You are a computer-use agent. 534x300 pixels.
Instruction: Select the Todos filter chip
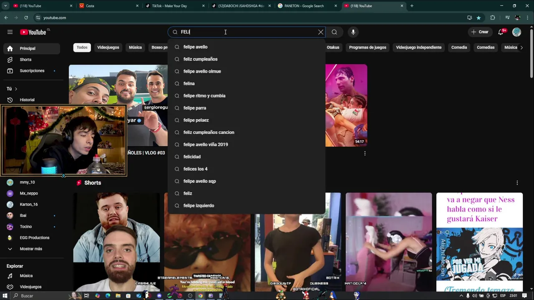tap(82, 47)
